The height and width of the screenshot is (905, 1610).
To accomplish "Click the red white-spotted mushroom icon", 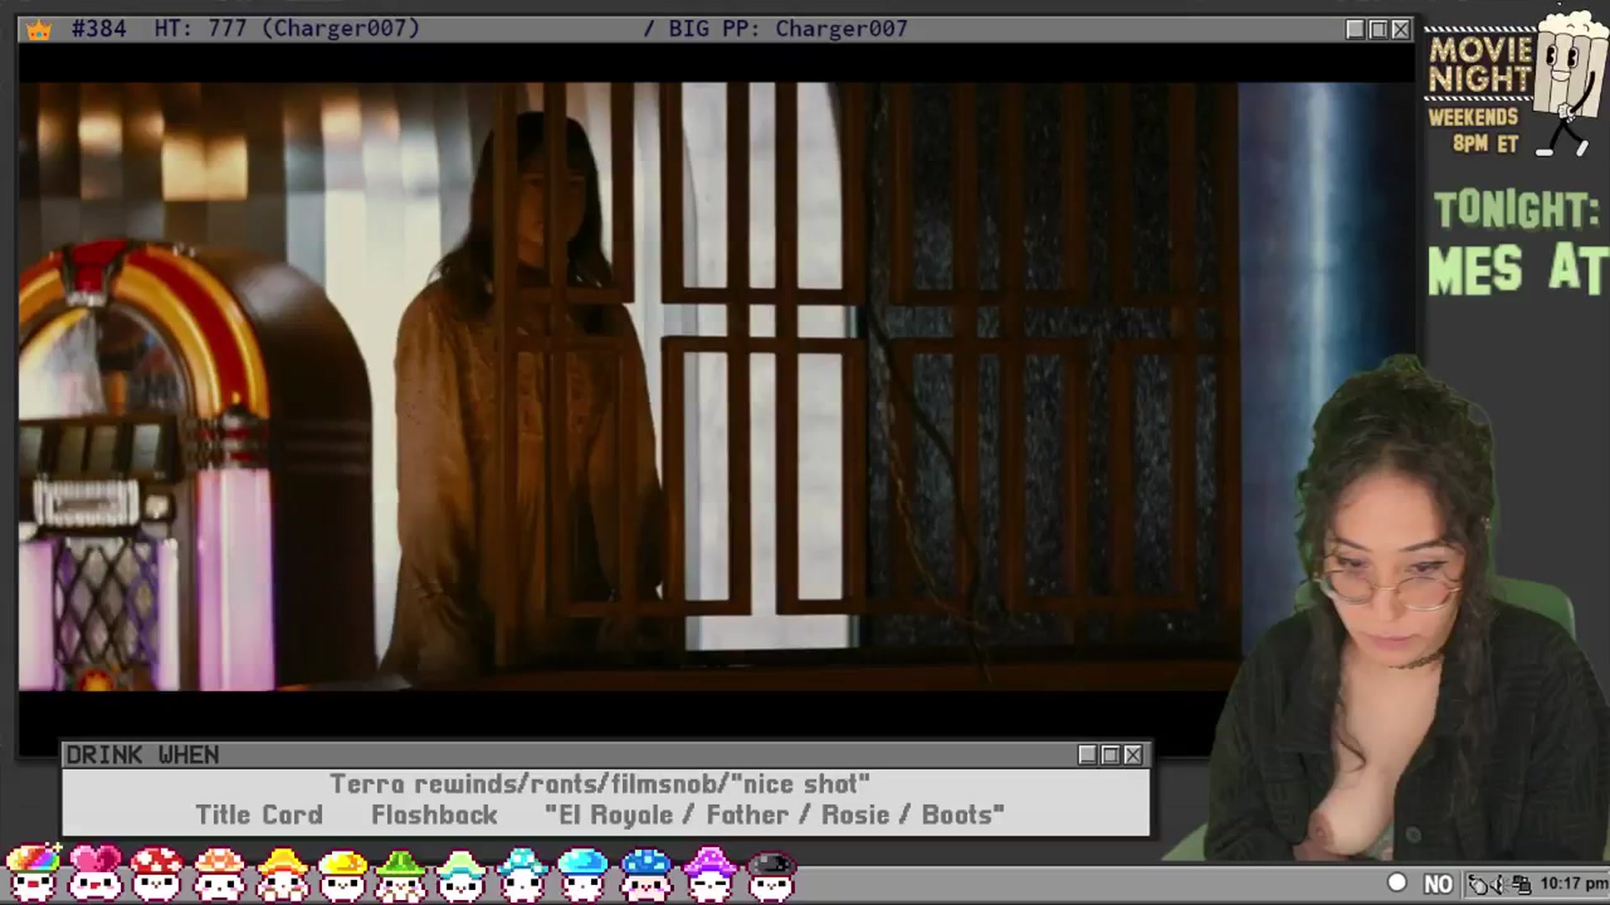I will 157,873.
